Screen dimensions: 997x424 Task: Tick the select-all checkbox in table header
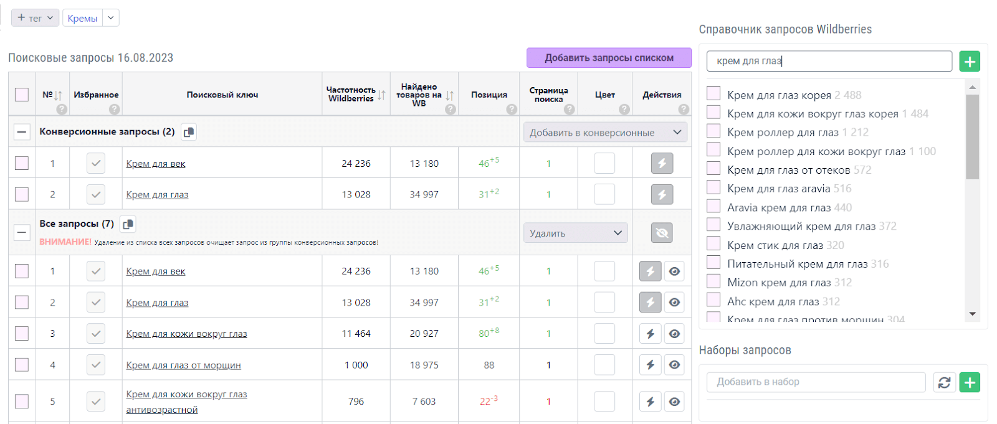pyautogui.click(x=22, y=95)
